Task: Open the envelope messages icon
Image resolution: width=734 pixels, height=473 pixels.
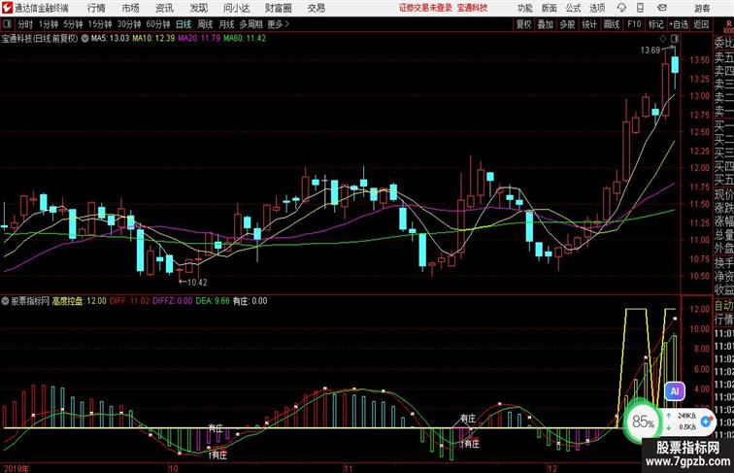Action: tap(661, 8)
